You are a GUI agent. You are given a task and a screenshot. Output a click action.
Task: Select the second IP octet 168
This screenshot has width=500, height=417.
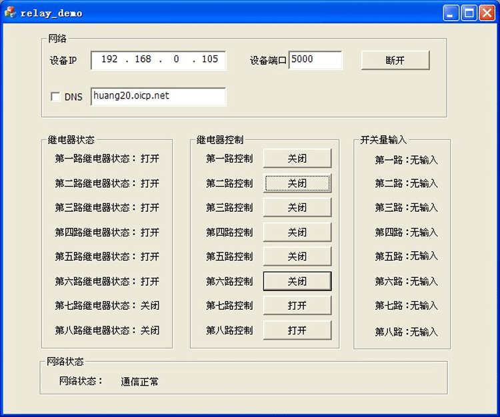[x=143, y=60]
